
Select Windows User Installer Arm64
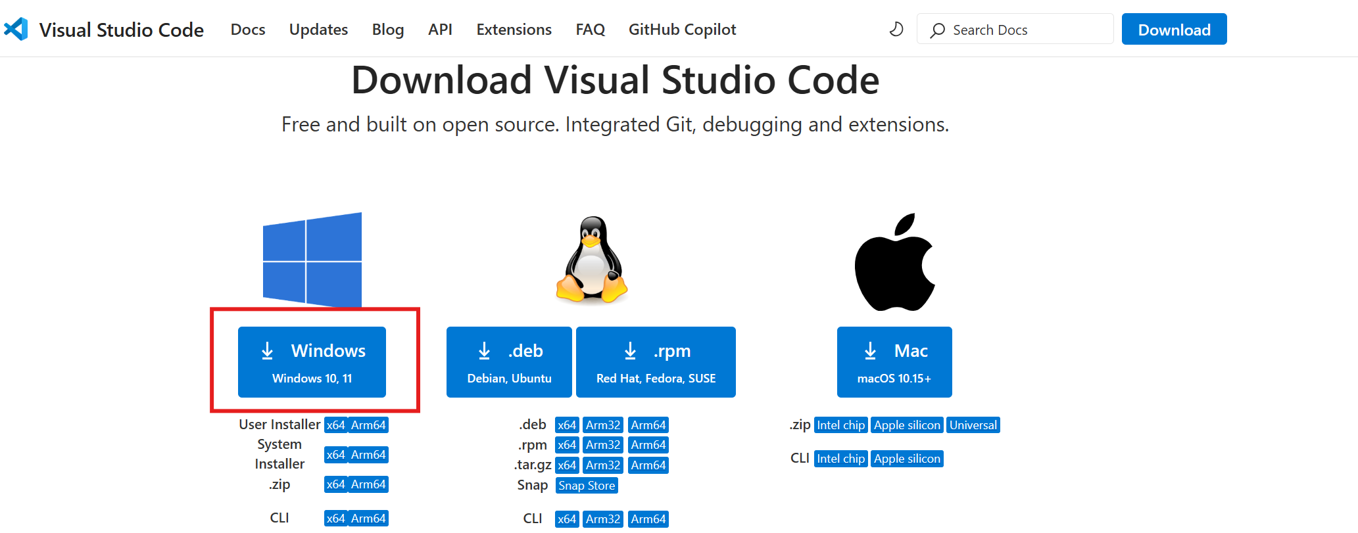point(368,425)
